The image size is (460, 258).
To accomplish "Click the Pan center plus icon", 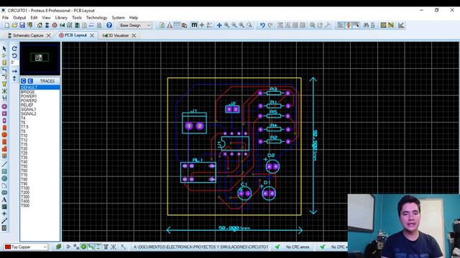I will [x=219, y=26].
